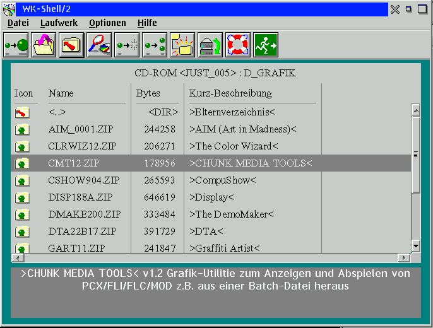Open the Optionen menu
The height and width of the screenshot is (328, 433).
(107, 23)
